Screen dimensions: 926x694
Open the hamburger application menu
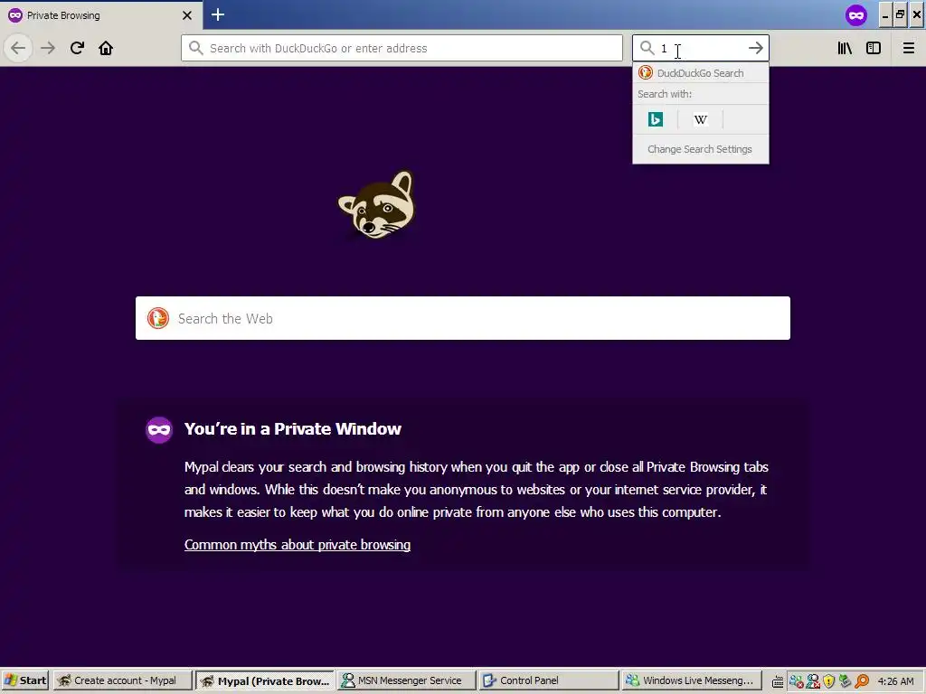coord(908,48)
